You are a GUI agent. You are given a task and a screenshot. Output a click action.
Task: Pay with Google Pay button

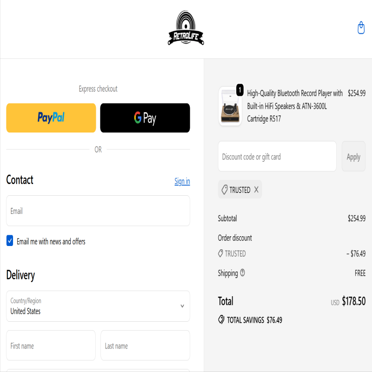click(145, 118)
